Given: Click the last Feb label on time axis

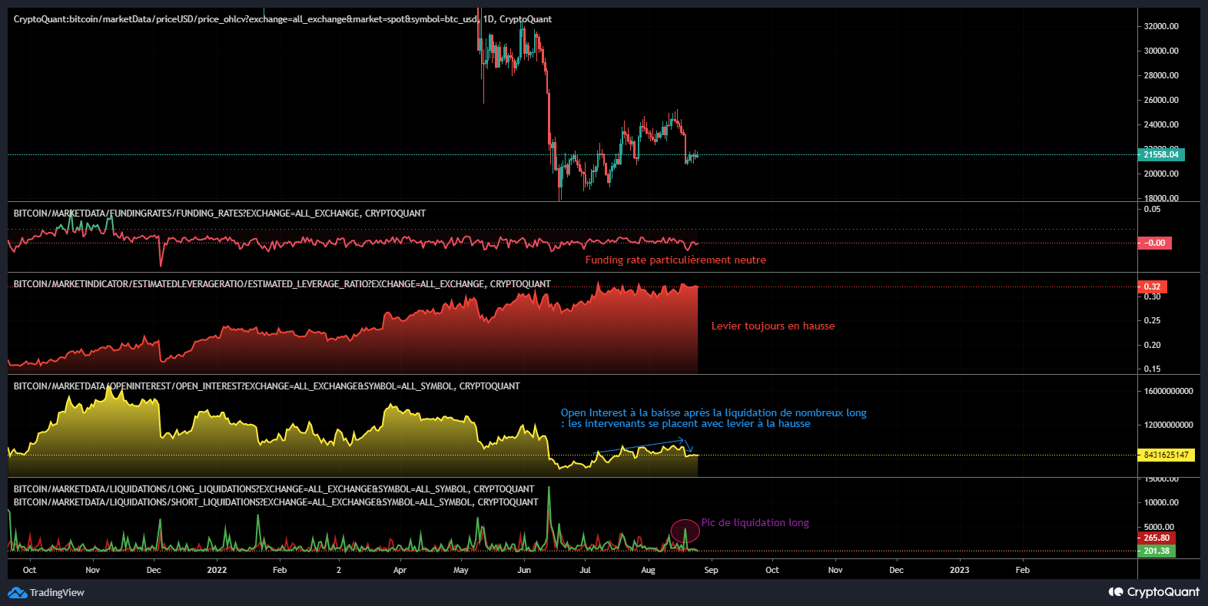Looking at the screenshot, I should [1022, 570].
